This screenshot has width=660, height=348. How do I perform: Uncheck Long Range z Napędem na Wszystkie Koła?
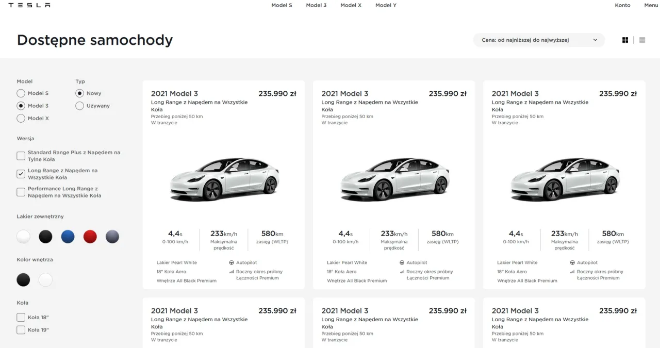(21, 174)
